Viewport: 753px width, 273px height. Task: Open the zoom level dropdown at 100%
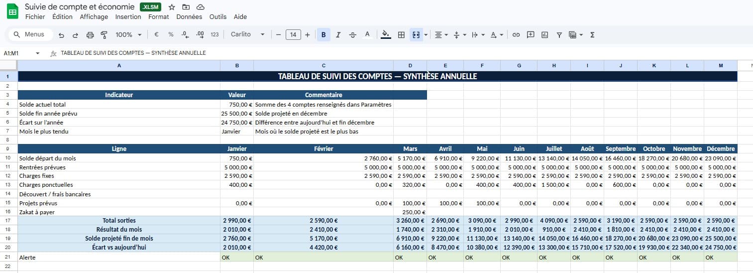(128, 35)
